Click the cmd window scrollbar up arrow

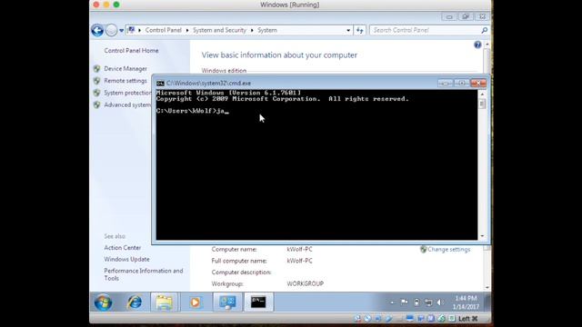pyautogui.click(x=482, y=94)
